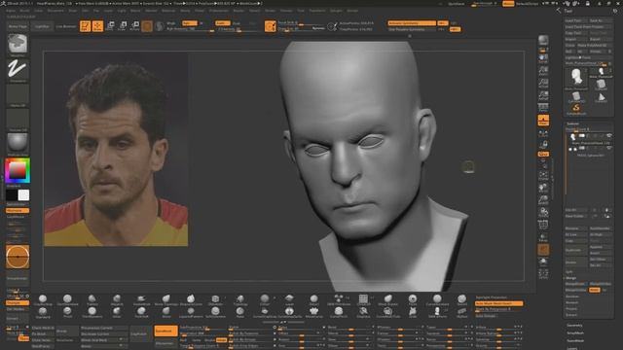
Task: Open the current brush thumbnail
Action: (x=18, y=45)
